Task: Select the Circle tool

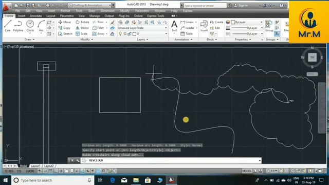Action: pos(30,26)
